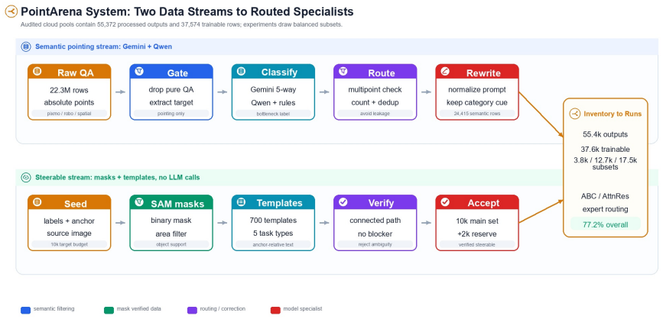663x319 pixels.
Task: Click the pencil icon on the Rewrite card
Action: point(445,71)
